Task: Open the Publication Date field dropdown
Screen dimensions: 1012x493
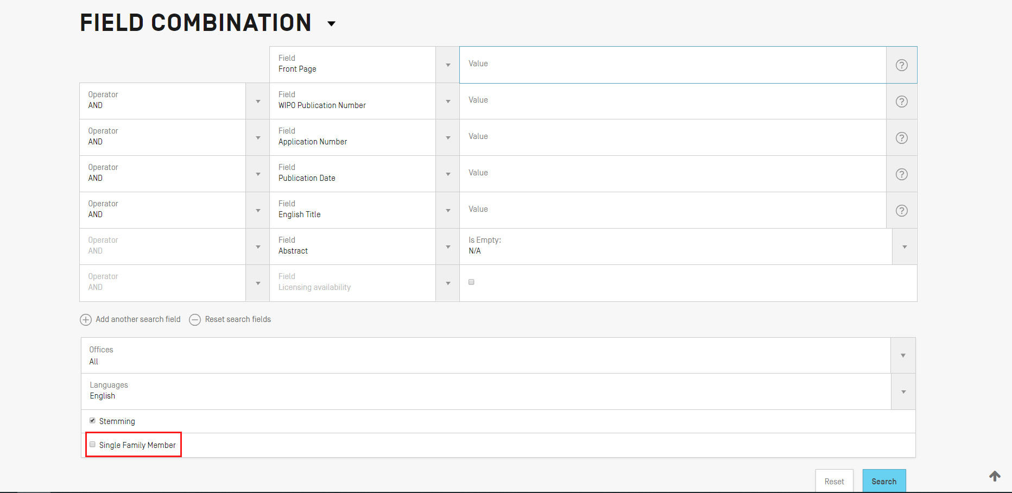Action: (448, 174)
